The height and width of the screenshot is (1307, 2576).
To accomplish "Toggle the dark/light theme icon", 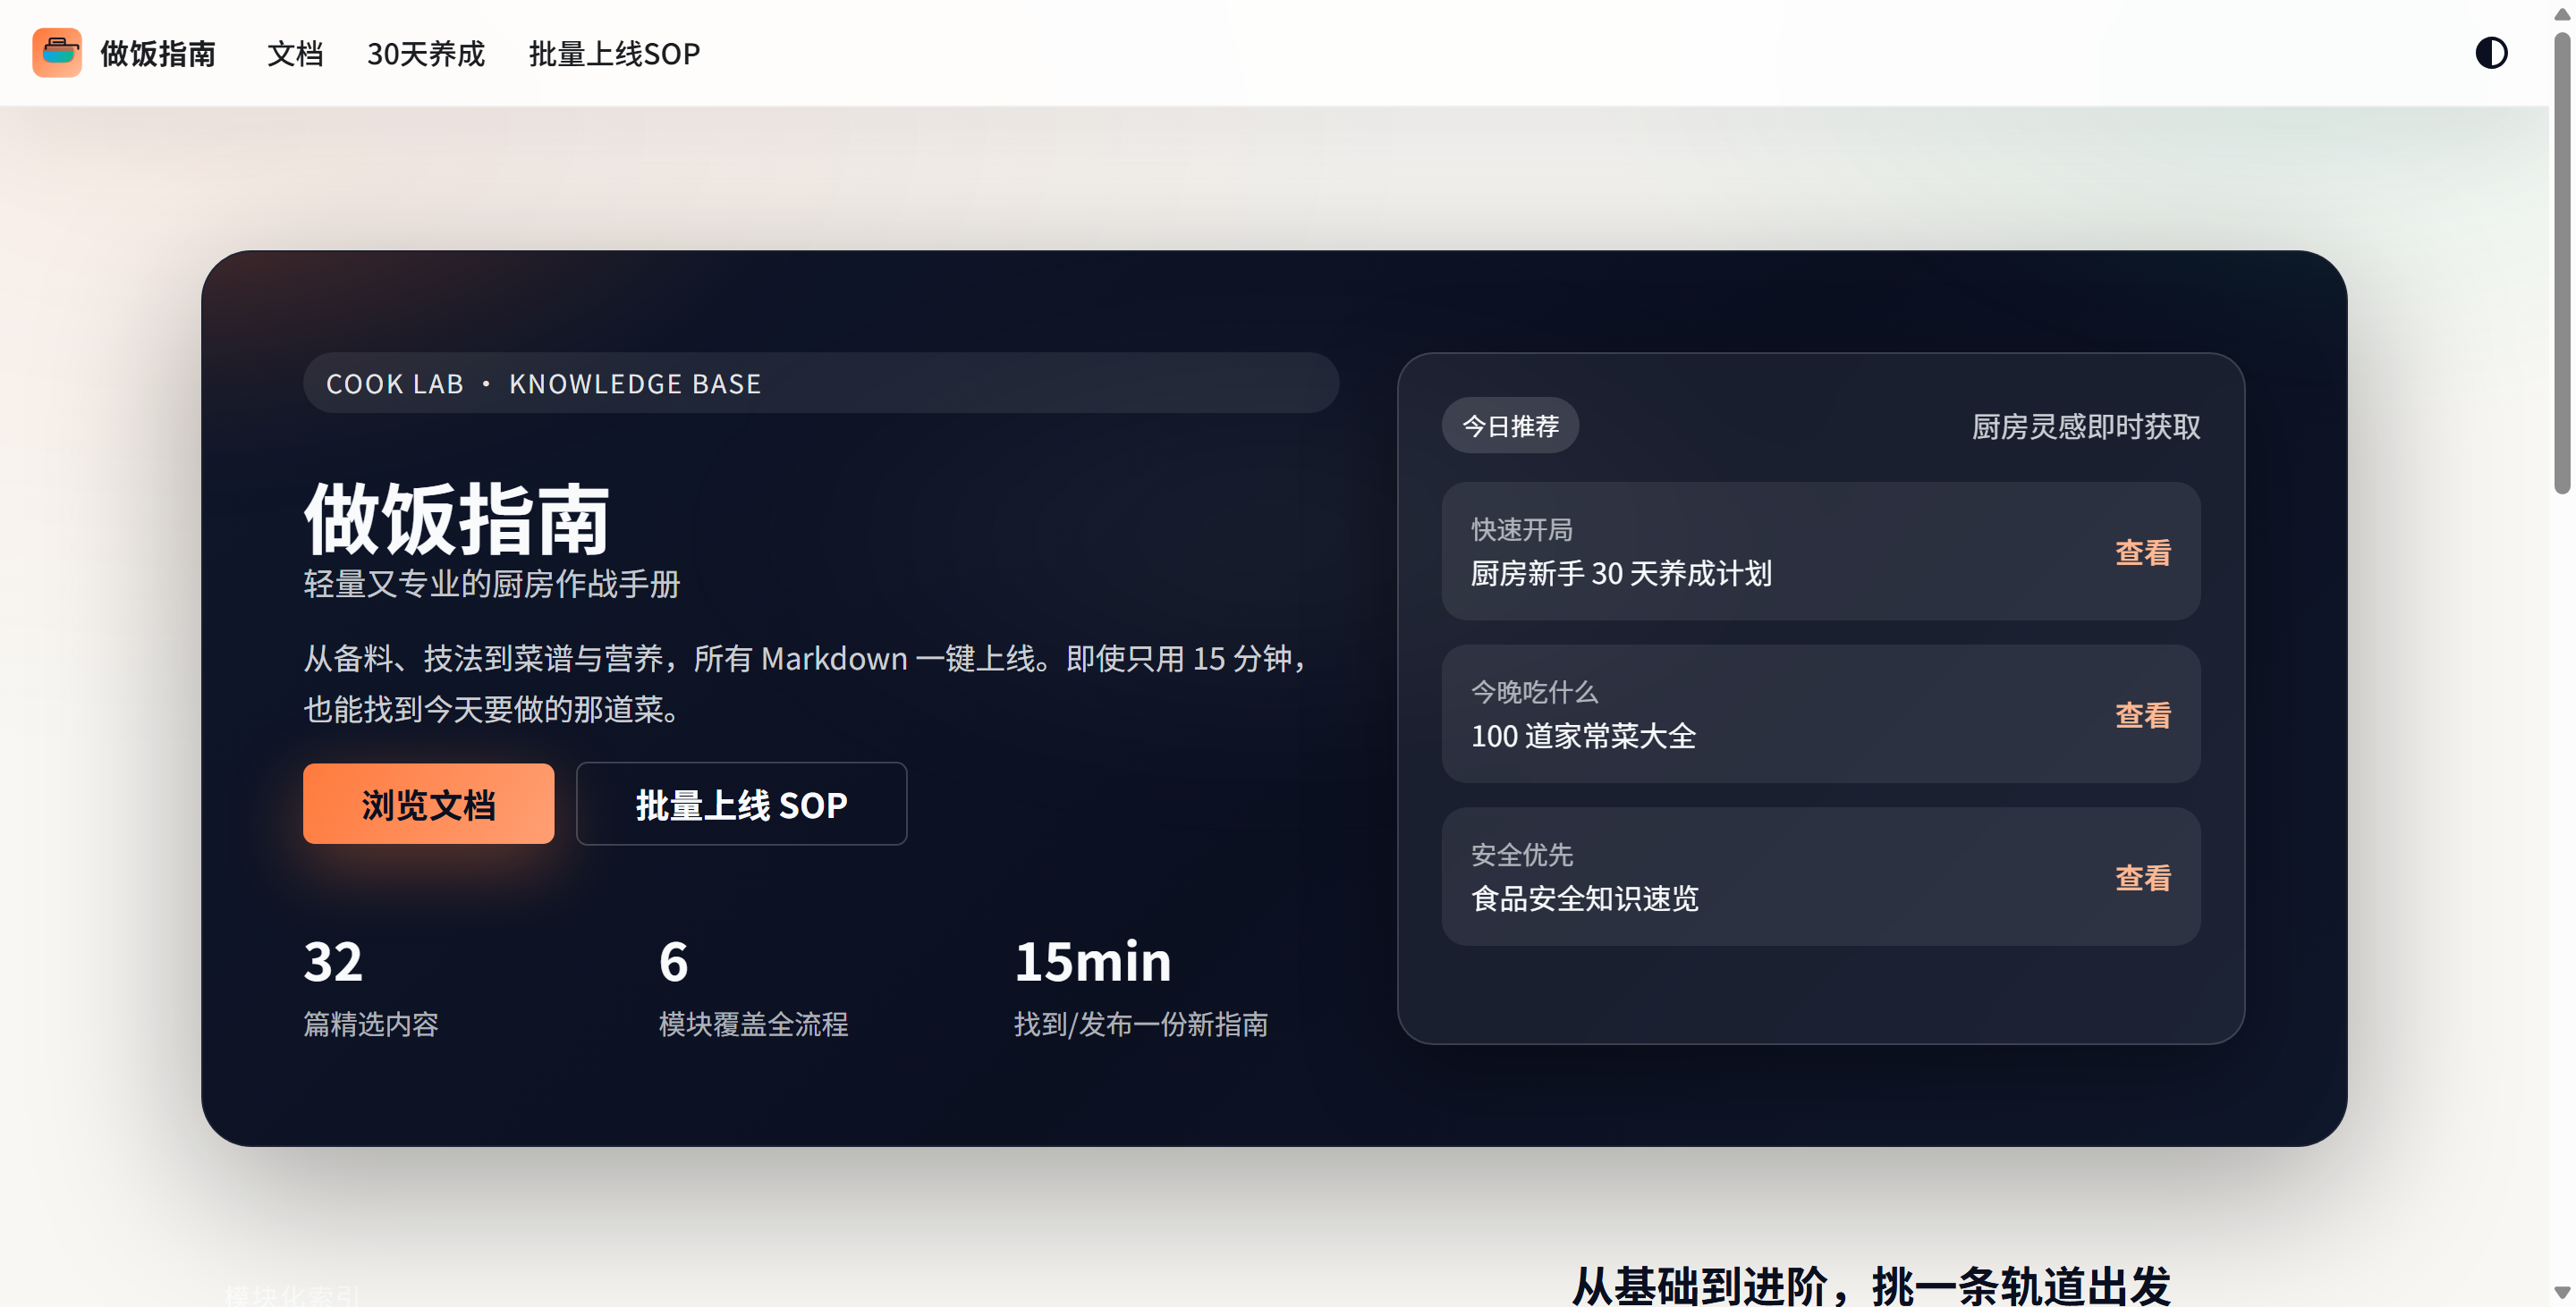I will pos(2491,53).
